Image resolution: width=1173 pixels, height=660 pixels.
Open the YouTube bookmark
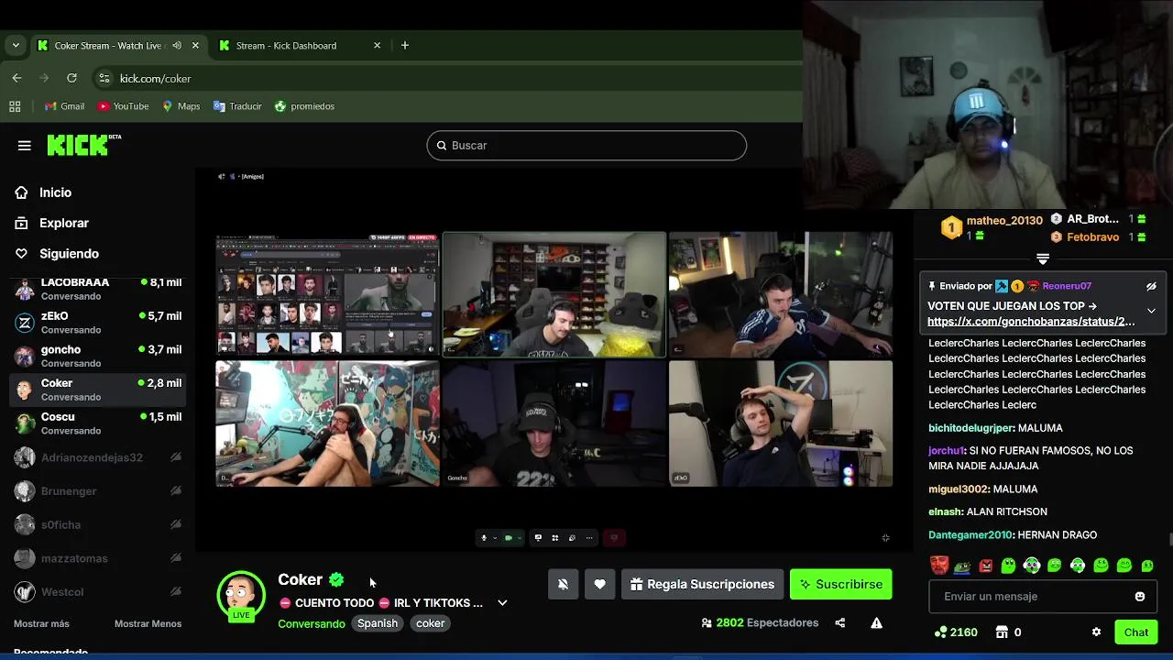(x=123, y=106)
